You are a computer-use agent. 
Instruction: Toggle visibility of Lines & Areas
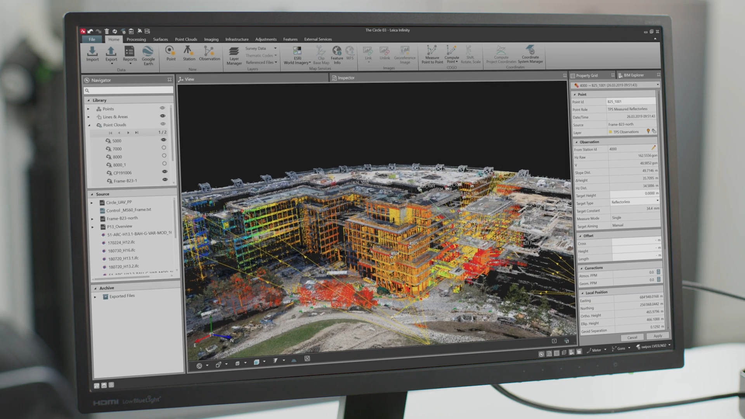(163, 116)
